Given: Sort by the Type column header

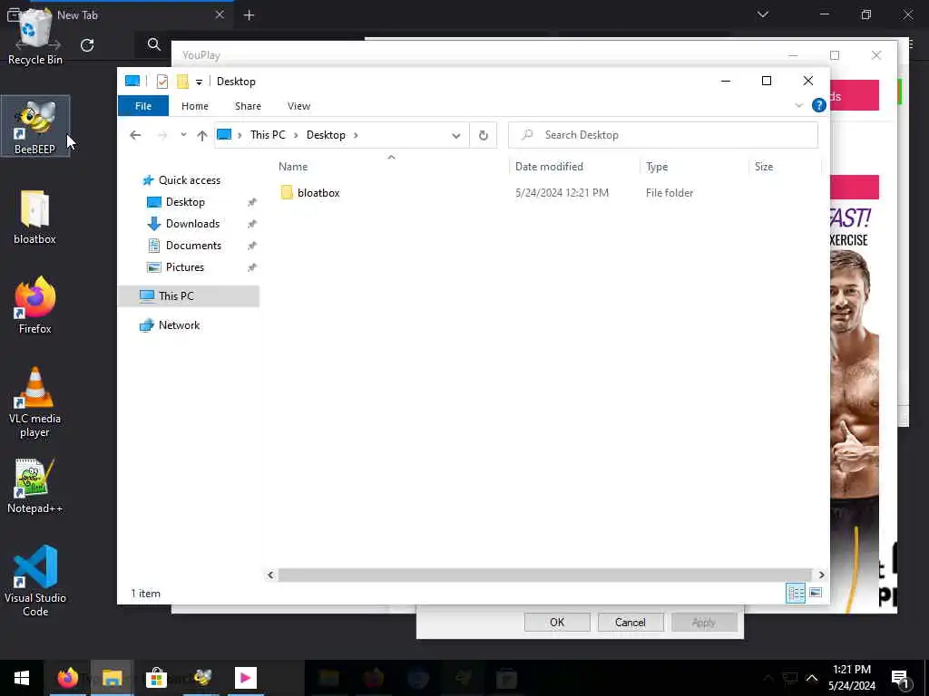Looking at the screenshot, I should tap(694, 167).
